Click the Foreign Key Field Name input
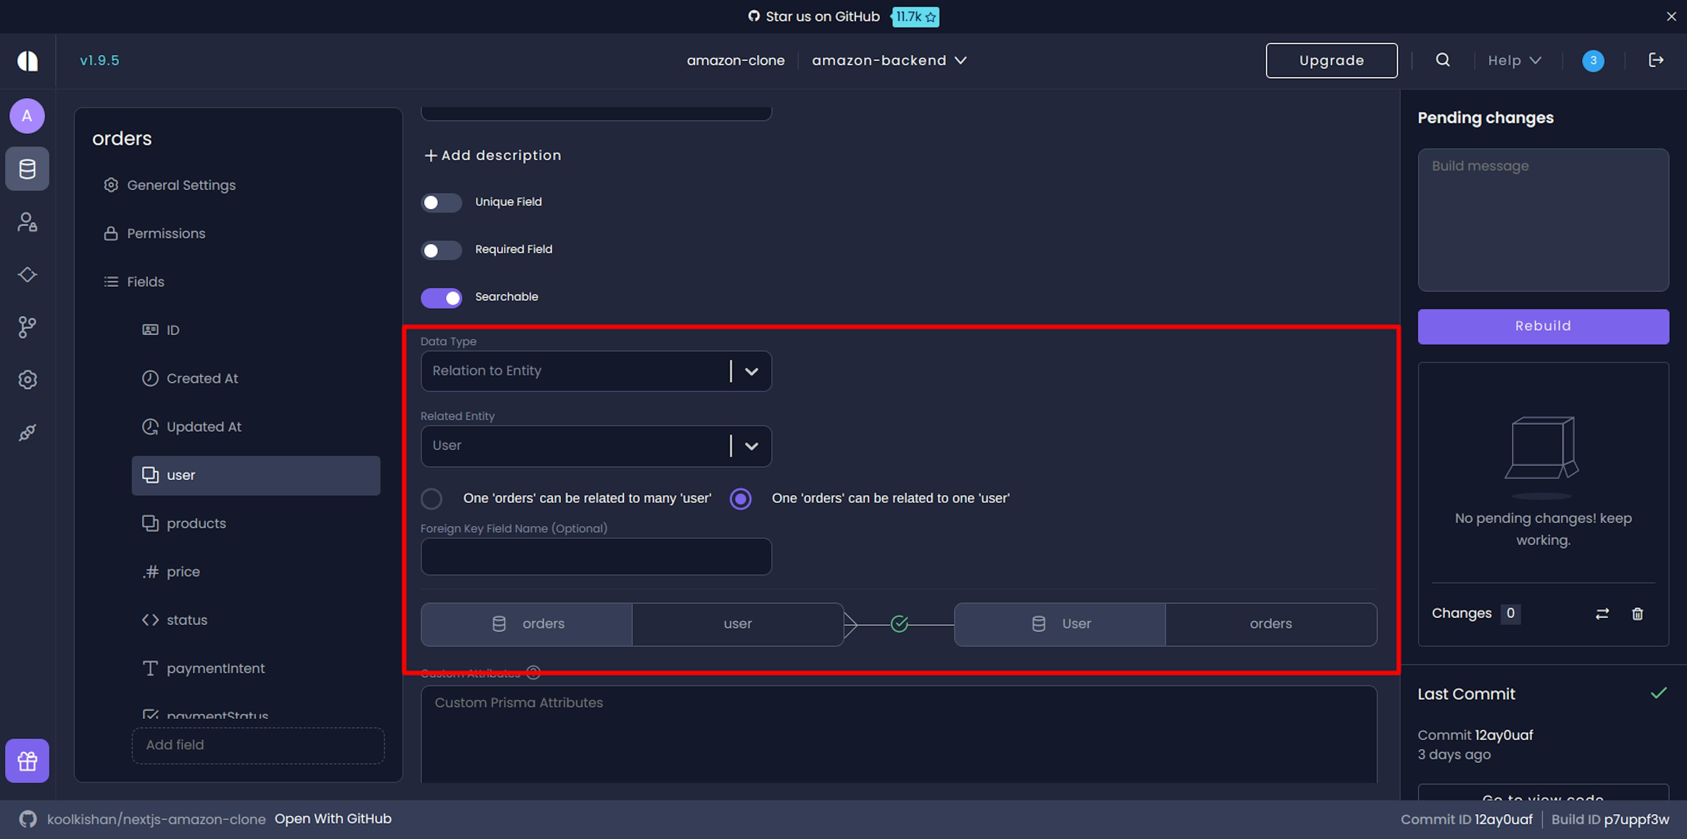Screen dimensions: 1687x839 point(595,557)
